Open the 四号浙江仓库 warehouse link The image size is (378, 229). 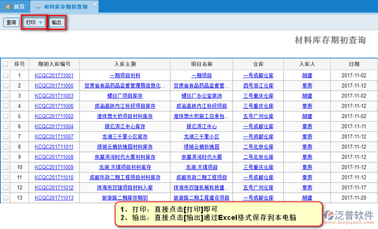(x=258, y=86)
